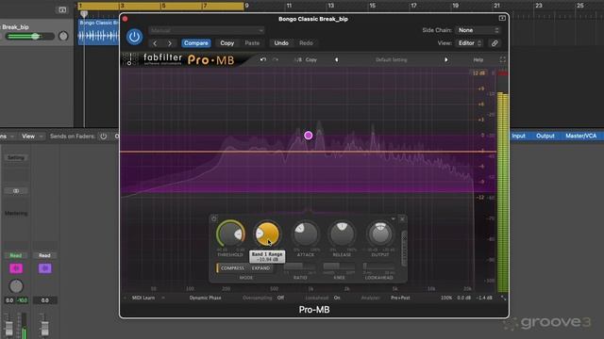Select the magenta band dot in spectrum
604x339 pixels.
309,136
